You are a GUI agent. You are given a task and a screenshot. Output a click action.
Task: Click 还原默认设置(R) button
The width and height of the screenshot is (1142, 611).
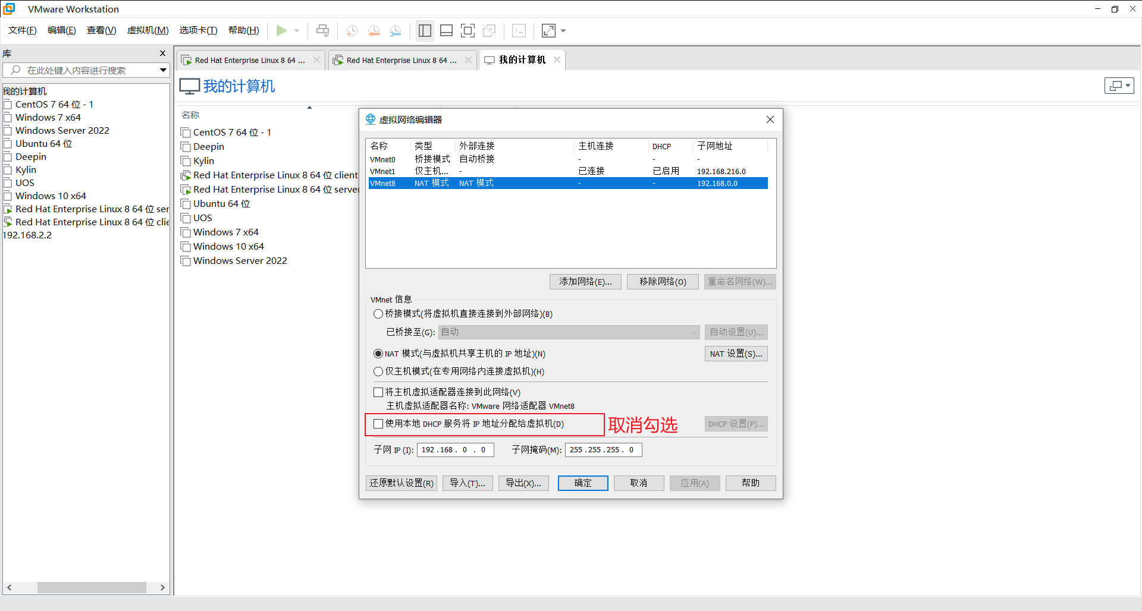tap(401, 483)
